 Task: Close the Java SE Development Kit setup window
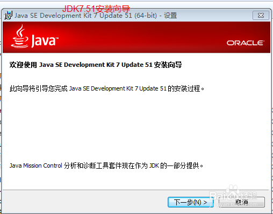point(261,16)
